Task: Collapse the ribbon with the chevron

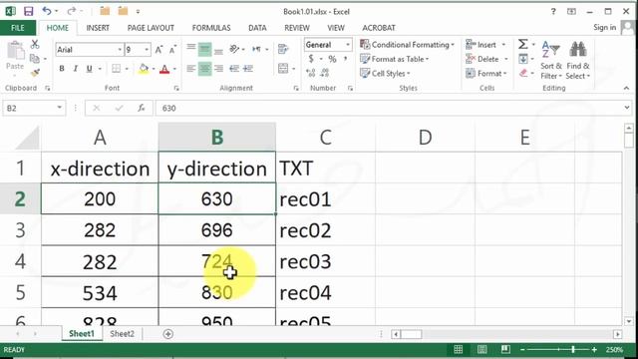Action: tap(626, 88)
